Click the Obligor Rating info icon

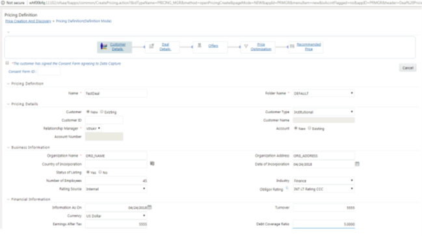[287, 188]
